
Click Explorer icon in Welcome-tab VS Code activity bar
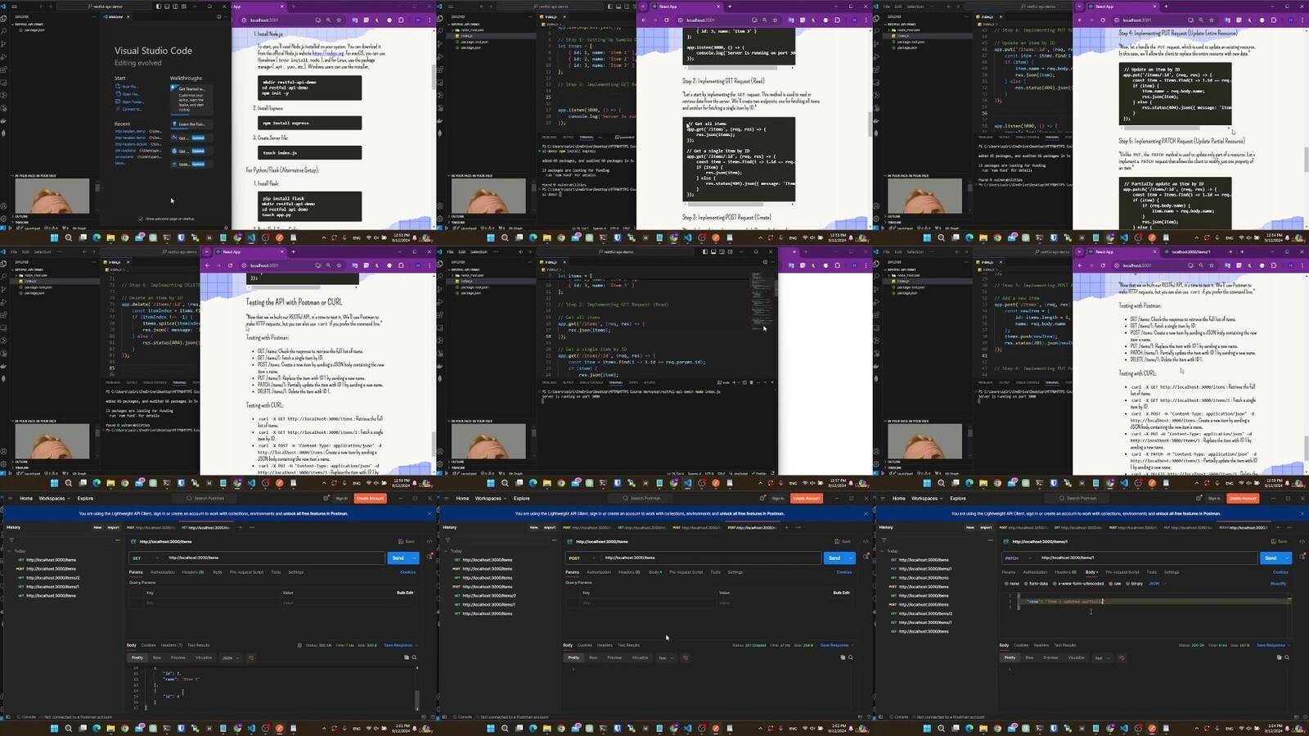pos(4,17)
